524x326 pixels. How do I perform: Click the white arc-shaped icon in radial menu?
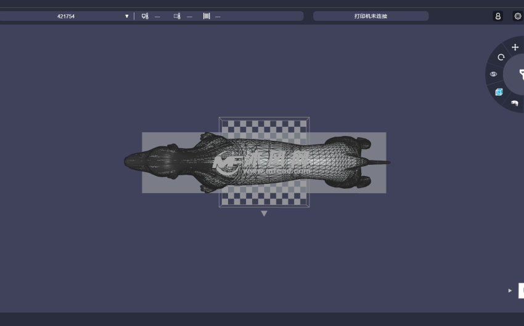514,103
